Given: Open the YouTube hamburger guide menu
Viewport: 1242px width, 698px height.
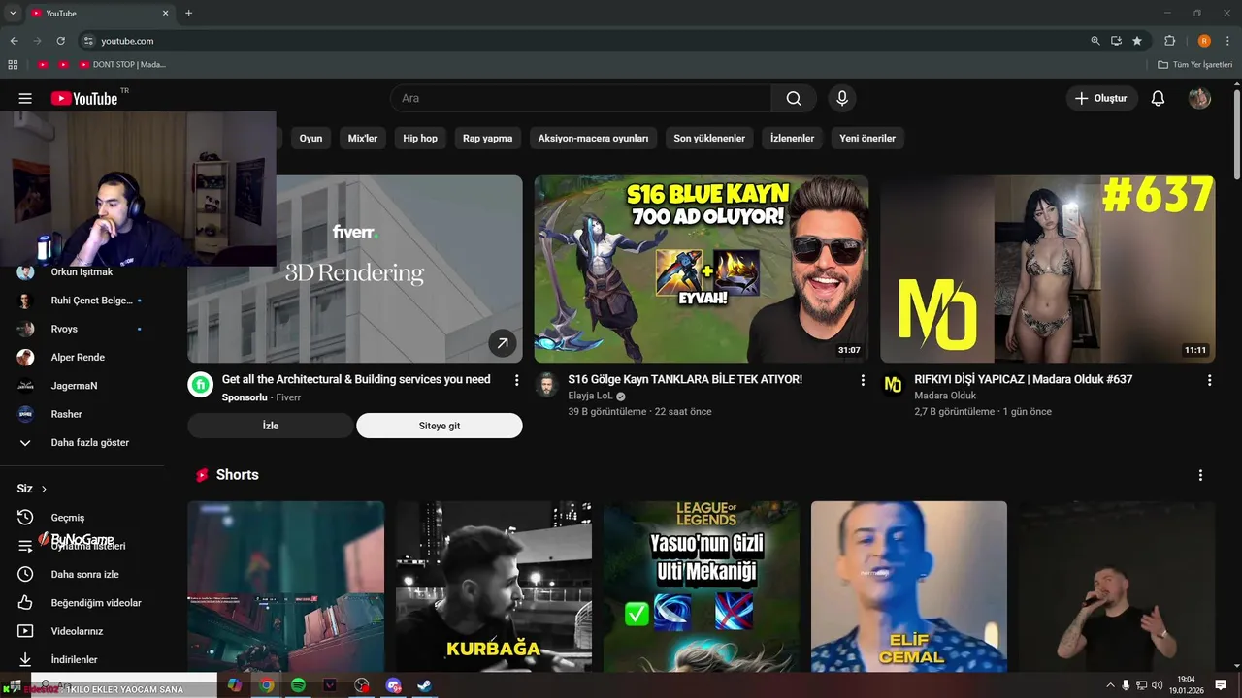Looking at the screenshot, I should [x=25, y=98].
